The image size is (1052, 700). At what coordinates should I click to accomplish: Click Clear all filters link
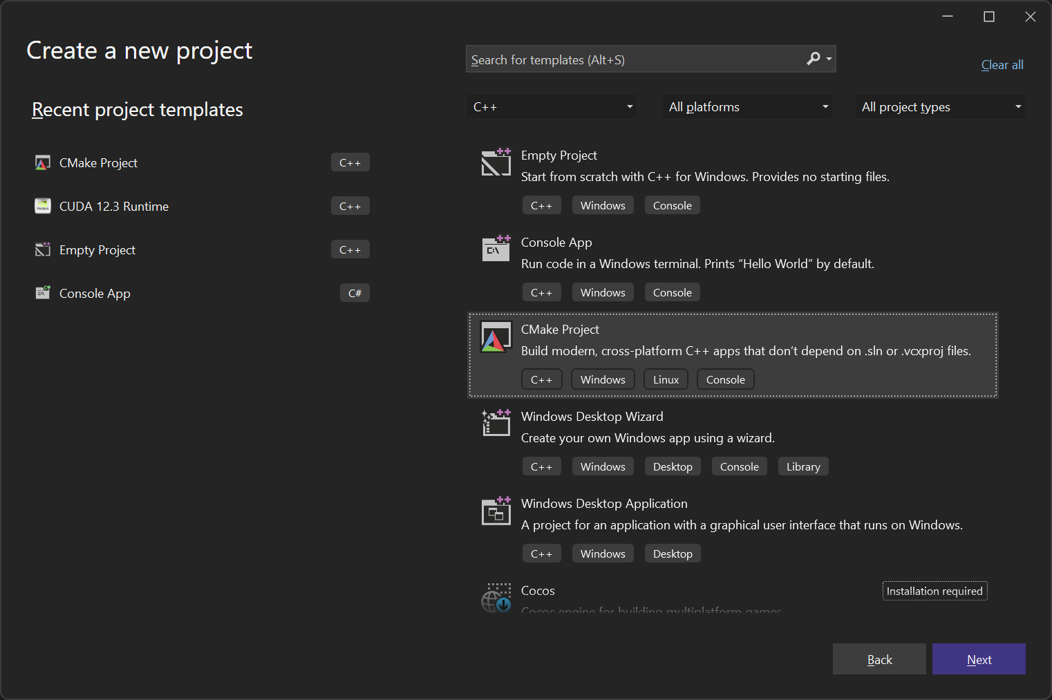click(x=1002, y=65)
